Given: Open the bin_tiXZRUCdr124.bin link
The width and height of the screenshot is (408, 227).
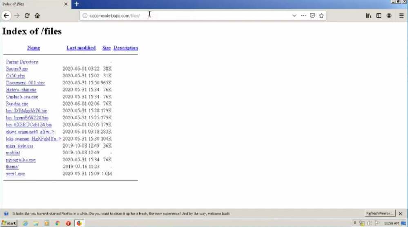Looking at the screenshot, I should (x=29, y=125).
